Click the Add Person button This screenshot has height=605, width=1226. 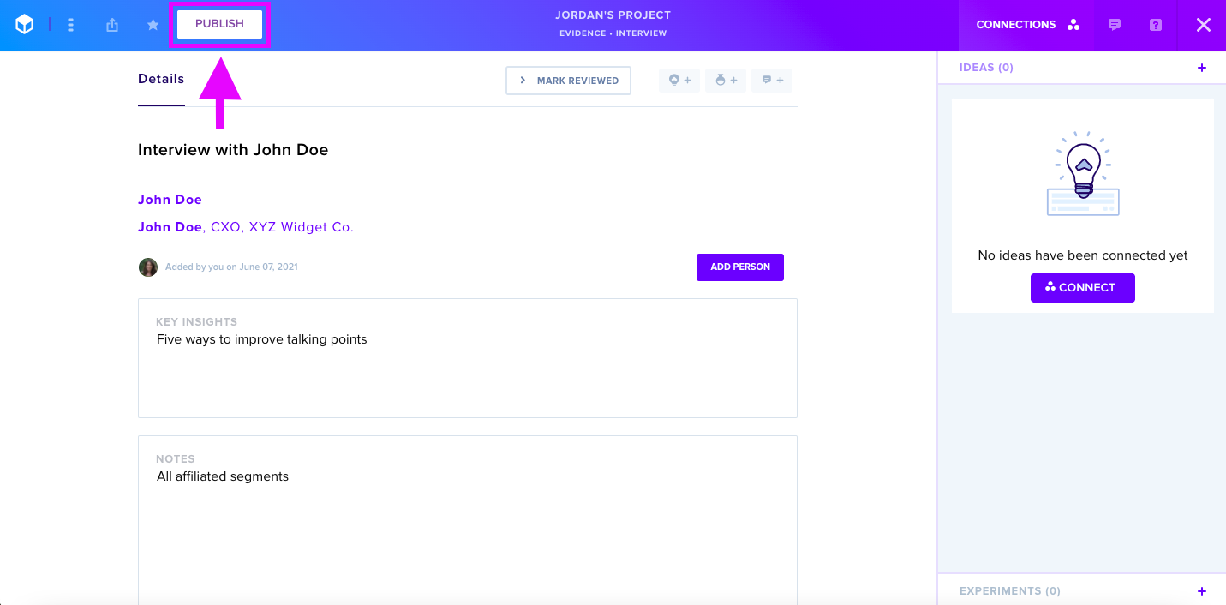click(x=740, y=267)
